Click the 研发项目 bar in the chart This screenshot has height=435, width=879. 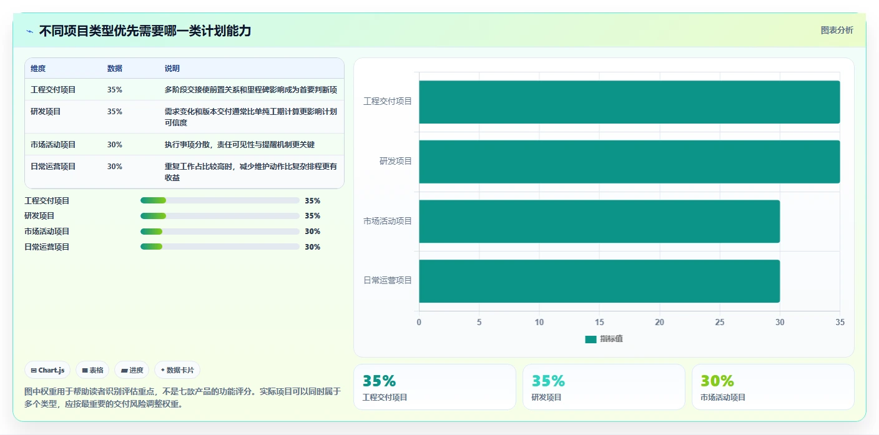point(629,162)
